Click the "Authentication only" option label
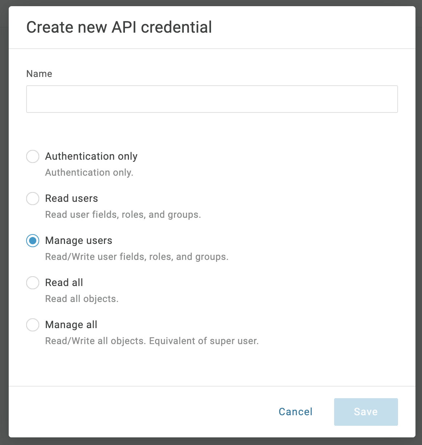The width and height of the screenshot is (422, 445). (91, 156)
